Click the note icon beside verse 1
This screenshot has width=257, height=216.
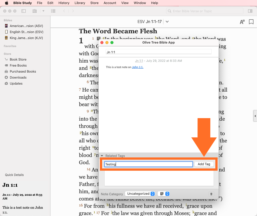click(x=99, y=39)
